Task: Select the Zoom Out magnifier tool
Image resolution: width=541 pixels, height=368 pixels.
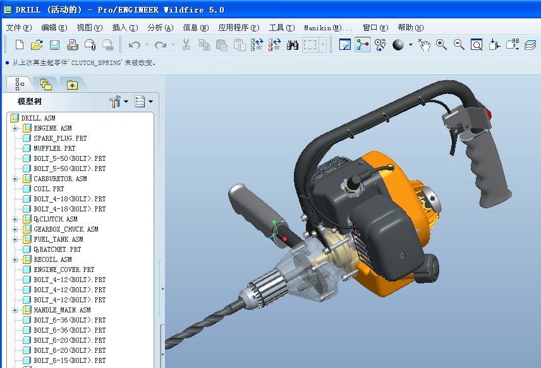Action: tap(459, 45)
